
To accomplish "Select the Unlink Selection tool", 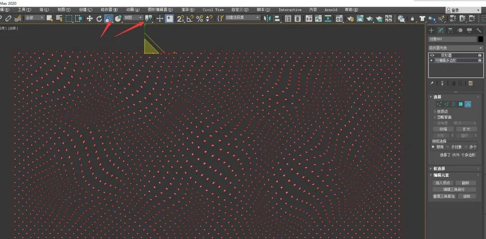I will [x=9, y=18].
